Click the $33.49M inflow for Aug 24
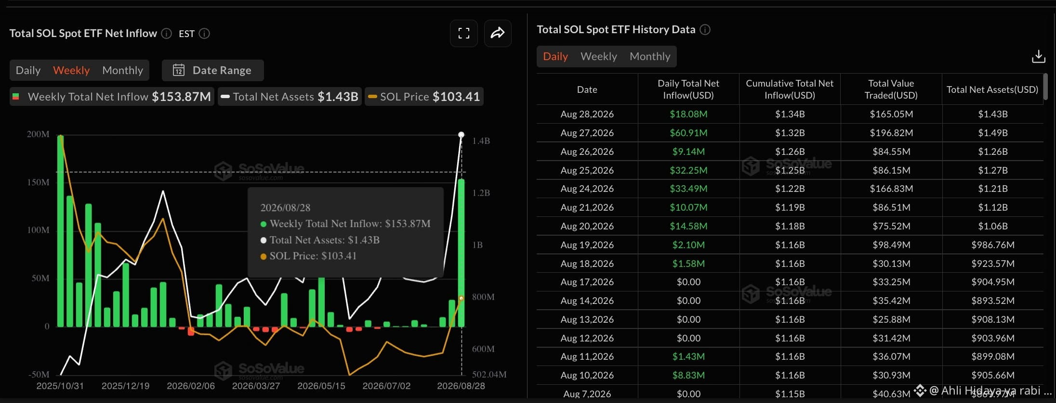Image resolution: width=1056 pixels, height=403 pixels. point(688,189)
